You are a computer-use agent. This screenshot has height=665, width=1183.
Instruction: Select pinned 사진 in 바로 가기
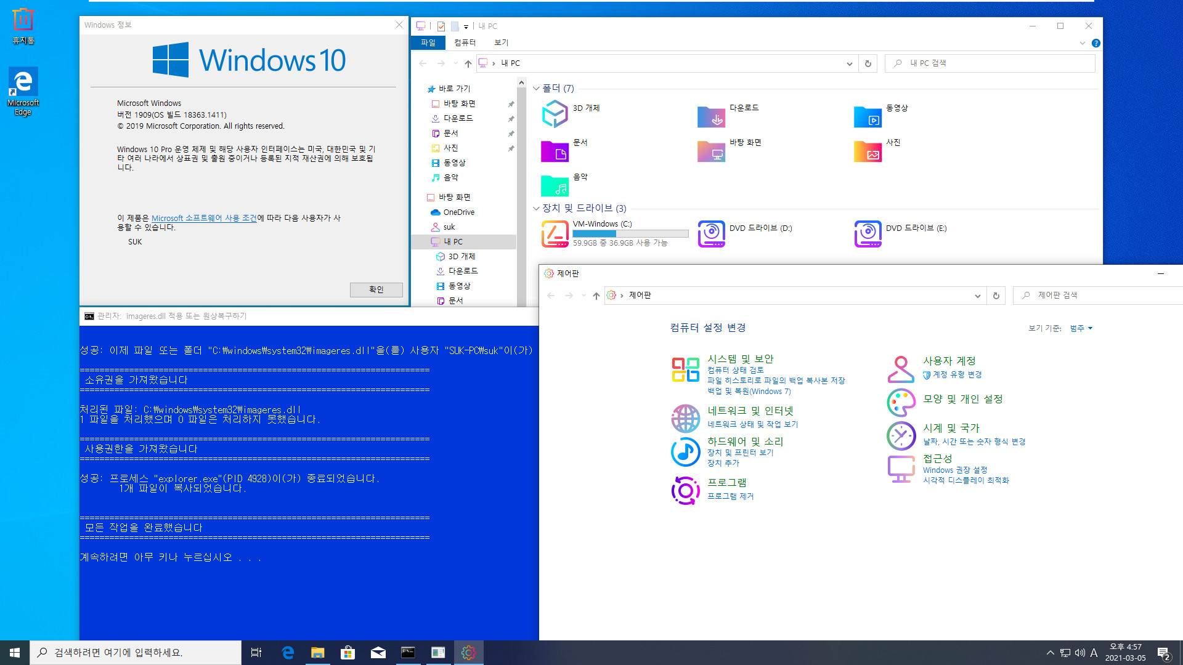pos(450,148)
